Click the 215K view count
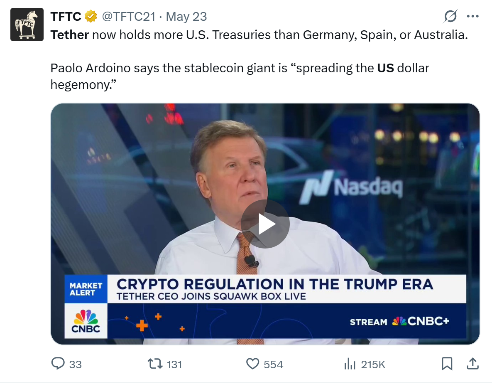 tap(373, 364)
